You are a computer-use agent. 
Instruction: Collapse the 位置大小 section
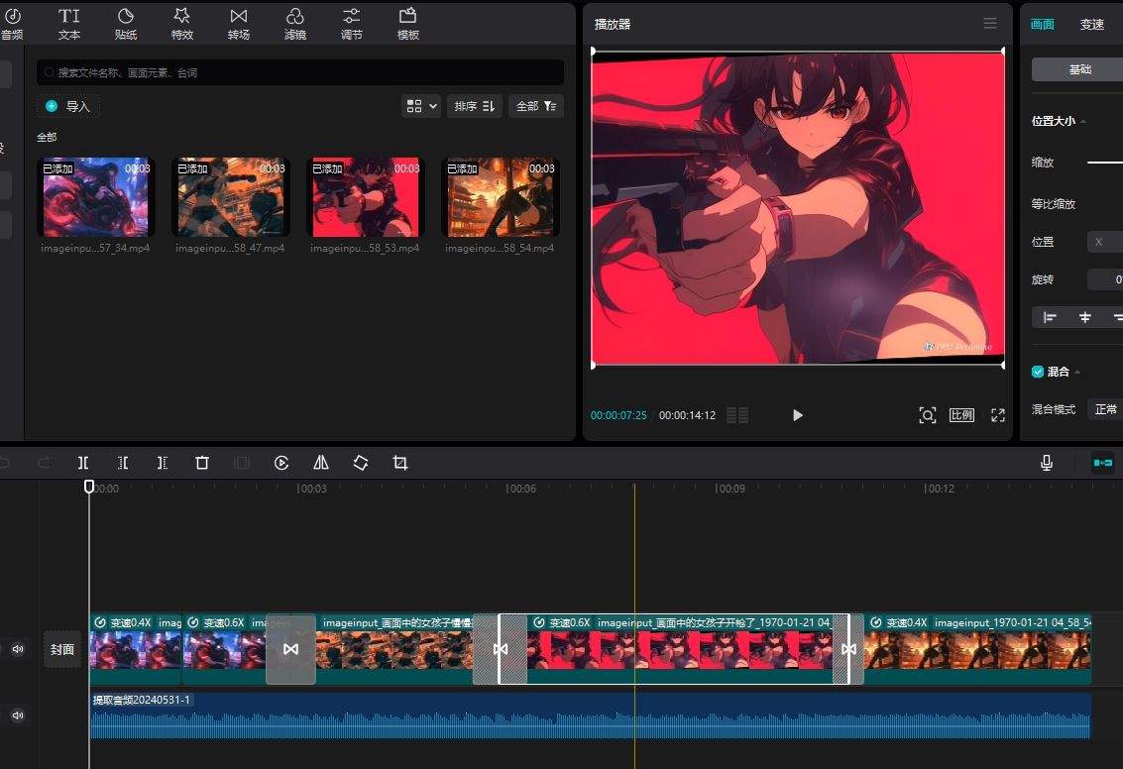pos(1083,121)
